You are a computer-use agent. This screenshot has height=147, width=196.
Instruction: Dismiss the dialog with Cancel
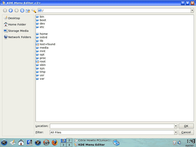click(186, 132)
